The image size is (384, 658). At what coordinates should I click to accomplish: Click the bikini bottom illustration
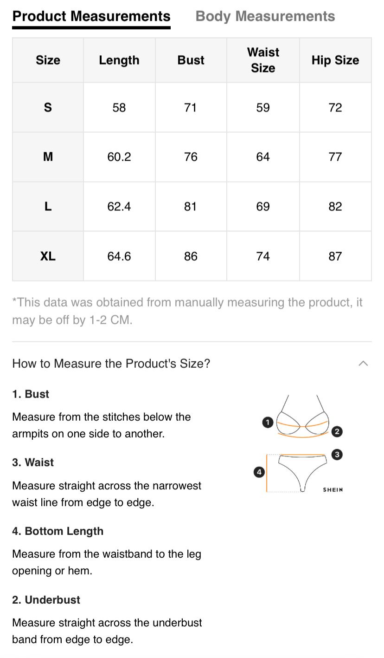(301, 470)
